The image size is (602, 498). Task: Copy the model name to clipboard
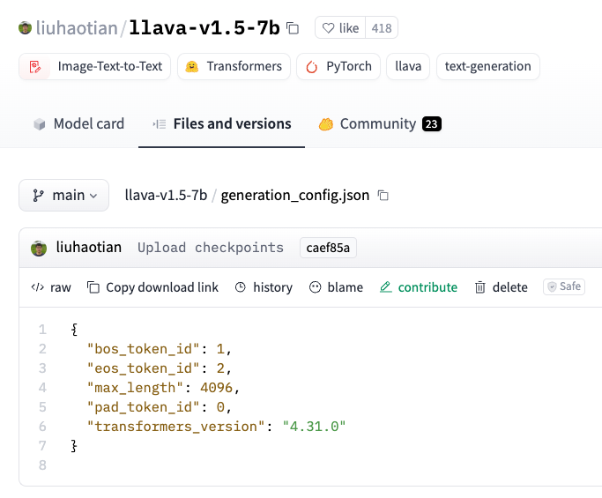point(293,28)
